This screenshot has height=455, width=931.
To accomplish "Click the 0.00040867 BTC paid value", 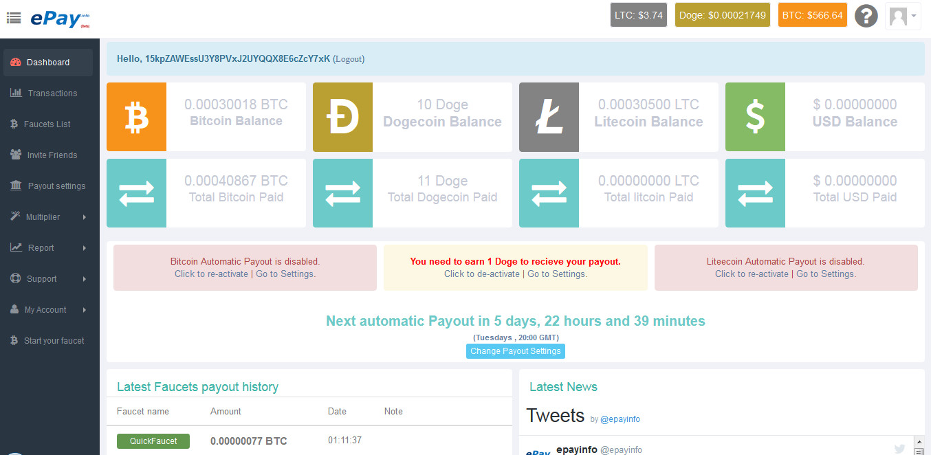I will pos(236,181).
